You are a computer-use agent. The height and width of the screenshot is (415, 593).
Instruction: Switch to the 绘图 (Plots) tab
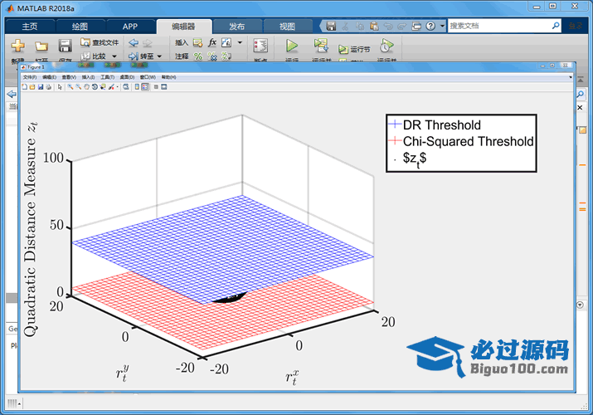coord(80,27)
